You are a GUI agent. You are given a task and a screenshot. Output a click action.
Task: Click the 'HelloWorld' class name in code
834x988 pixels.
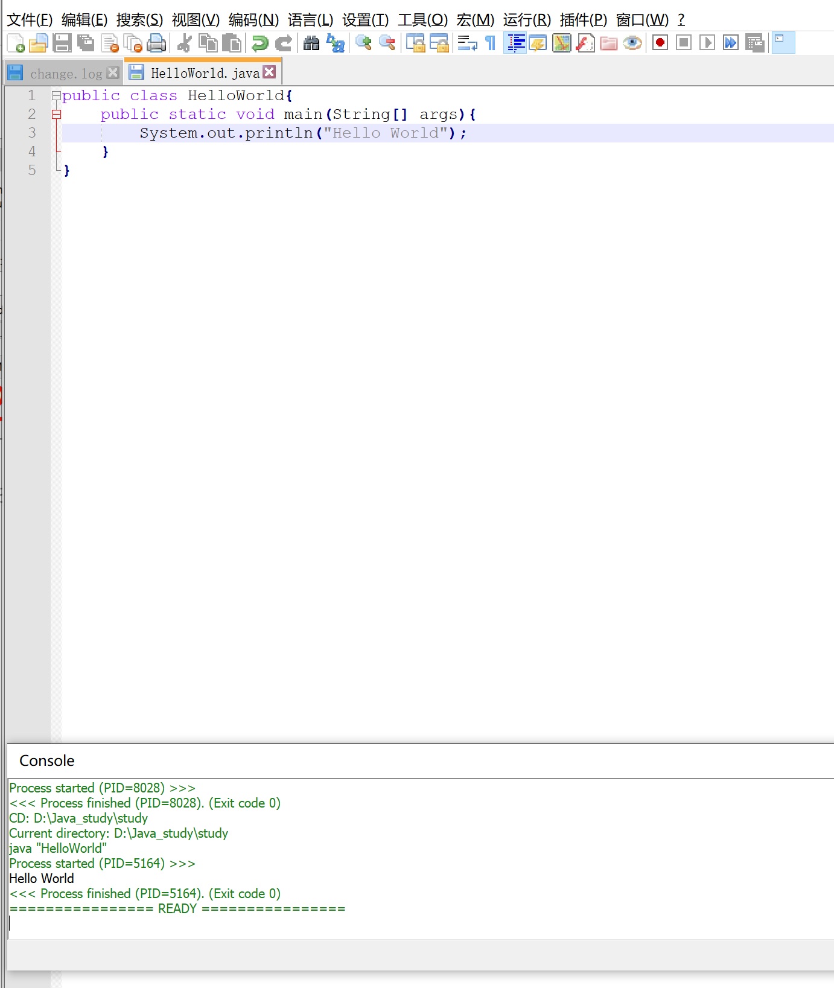pyautogui.click(x=235, y=95)
